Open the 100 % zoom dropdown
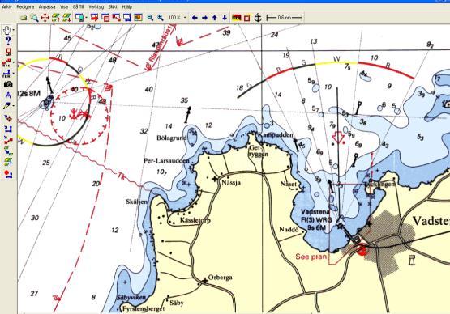 (185, 18)
